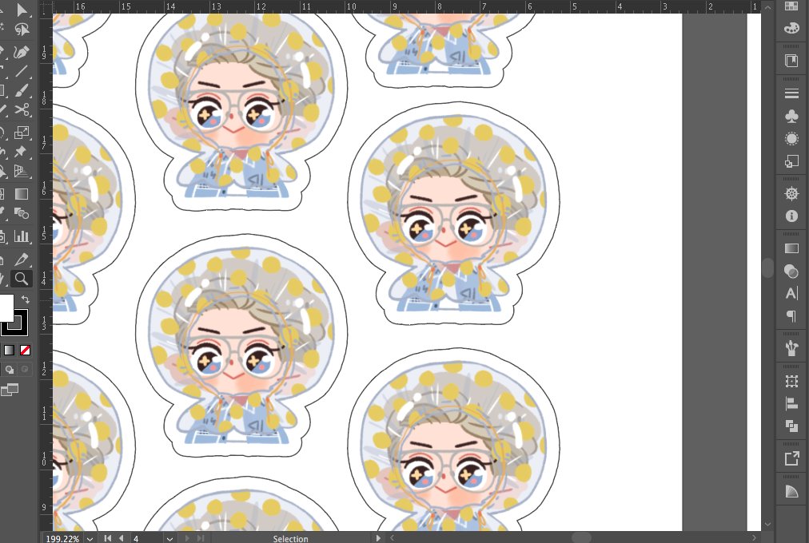
Task: Click the artboard number field showing 4
Action: 146,538
